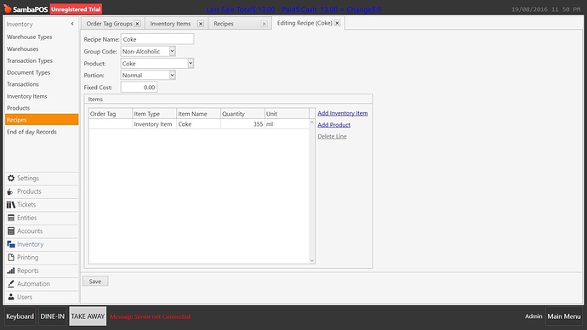Click the scroll down arrow in Items grid
This screenshot has width=587, height=330.
tap(312, 261)
